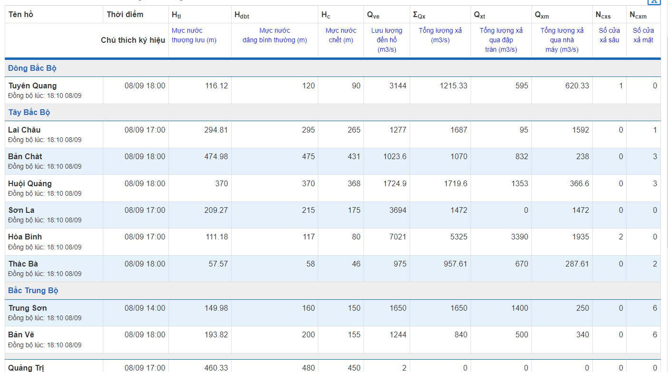Click Thác Bà sync time text
Screen dimensions: 668x372
pyautogui.click(x=45, y=274)
